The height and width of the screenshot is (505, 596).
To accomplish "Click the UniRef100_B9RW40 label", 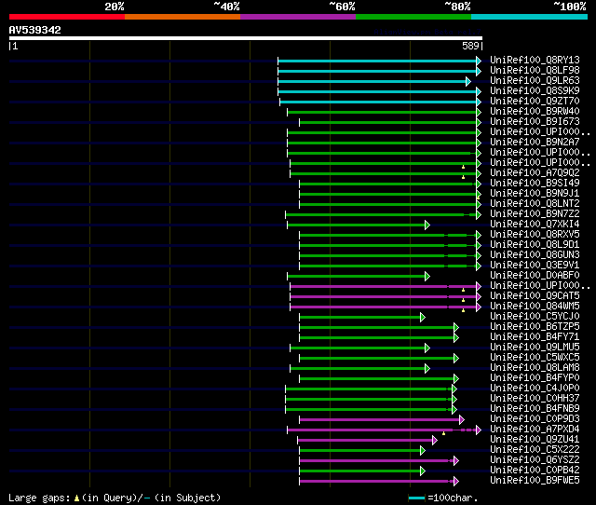I will coord(535,112).
